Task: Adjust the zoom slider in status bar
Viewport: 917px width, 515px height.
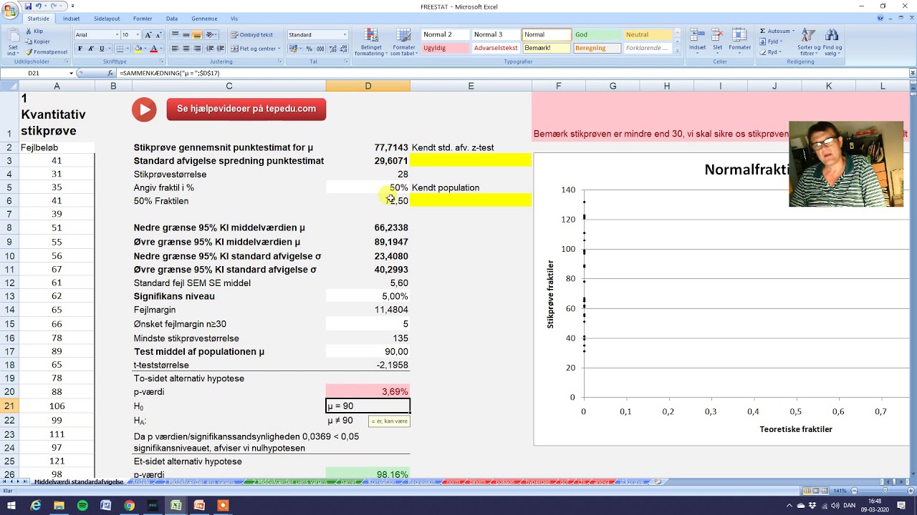Action: (x=885, y=491)
